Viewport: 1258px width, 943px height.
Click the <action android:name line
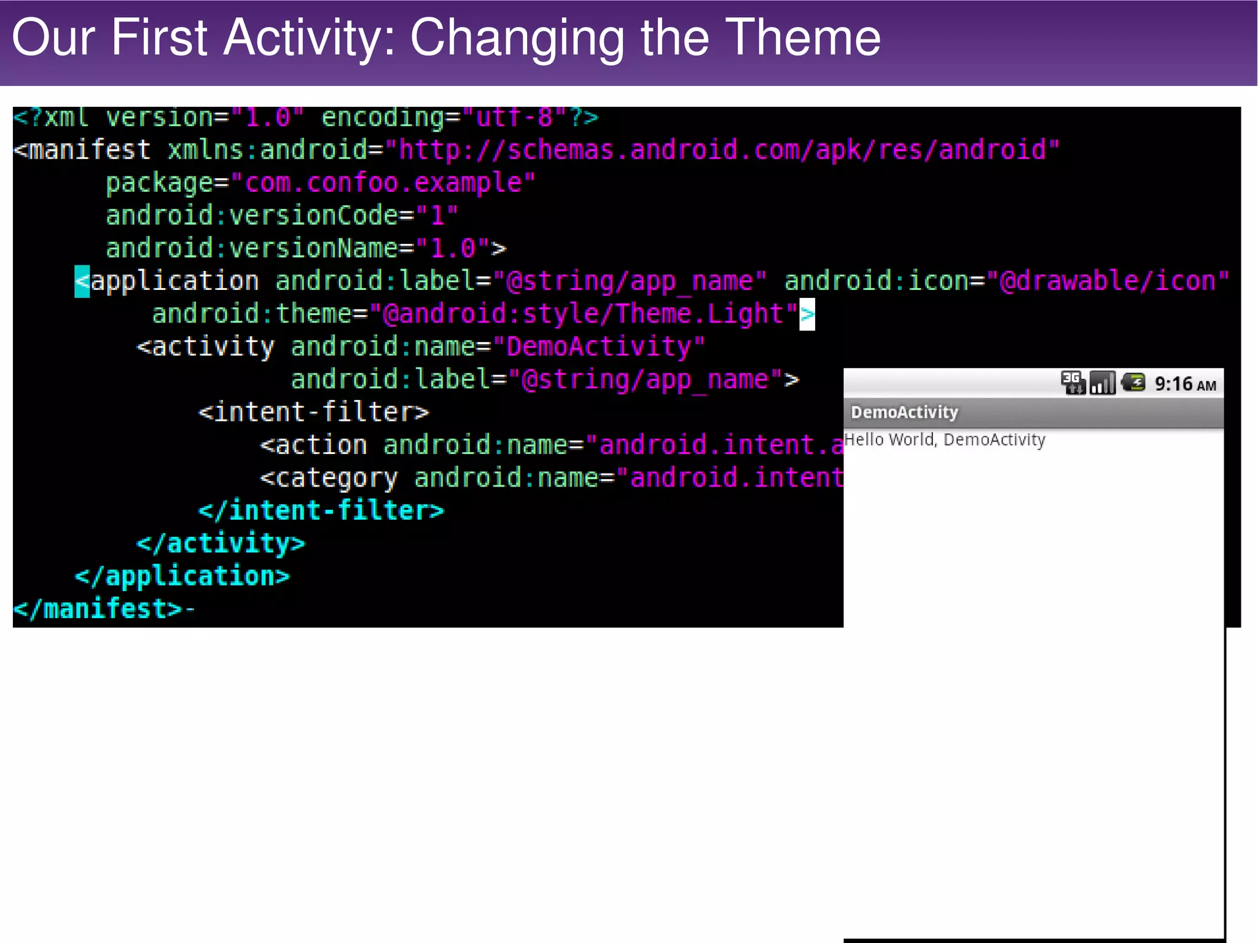coord(552,445)
